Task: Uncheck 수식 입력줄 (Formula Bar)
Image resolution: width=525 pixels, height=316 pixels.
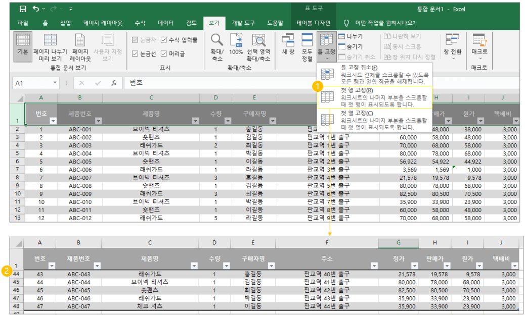Action: tap(163, 39)
